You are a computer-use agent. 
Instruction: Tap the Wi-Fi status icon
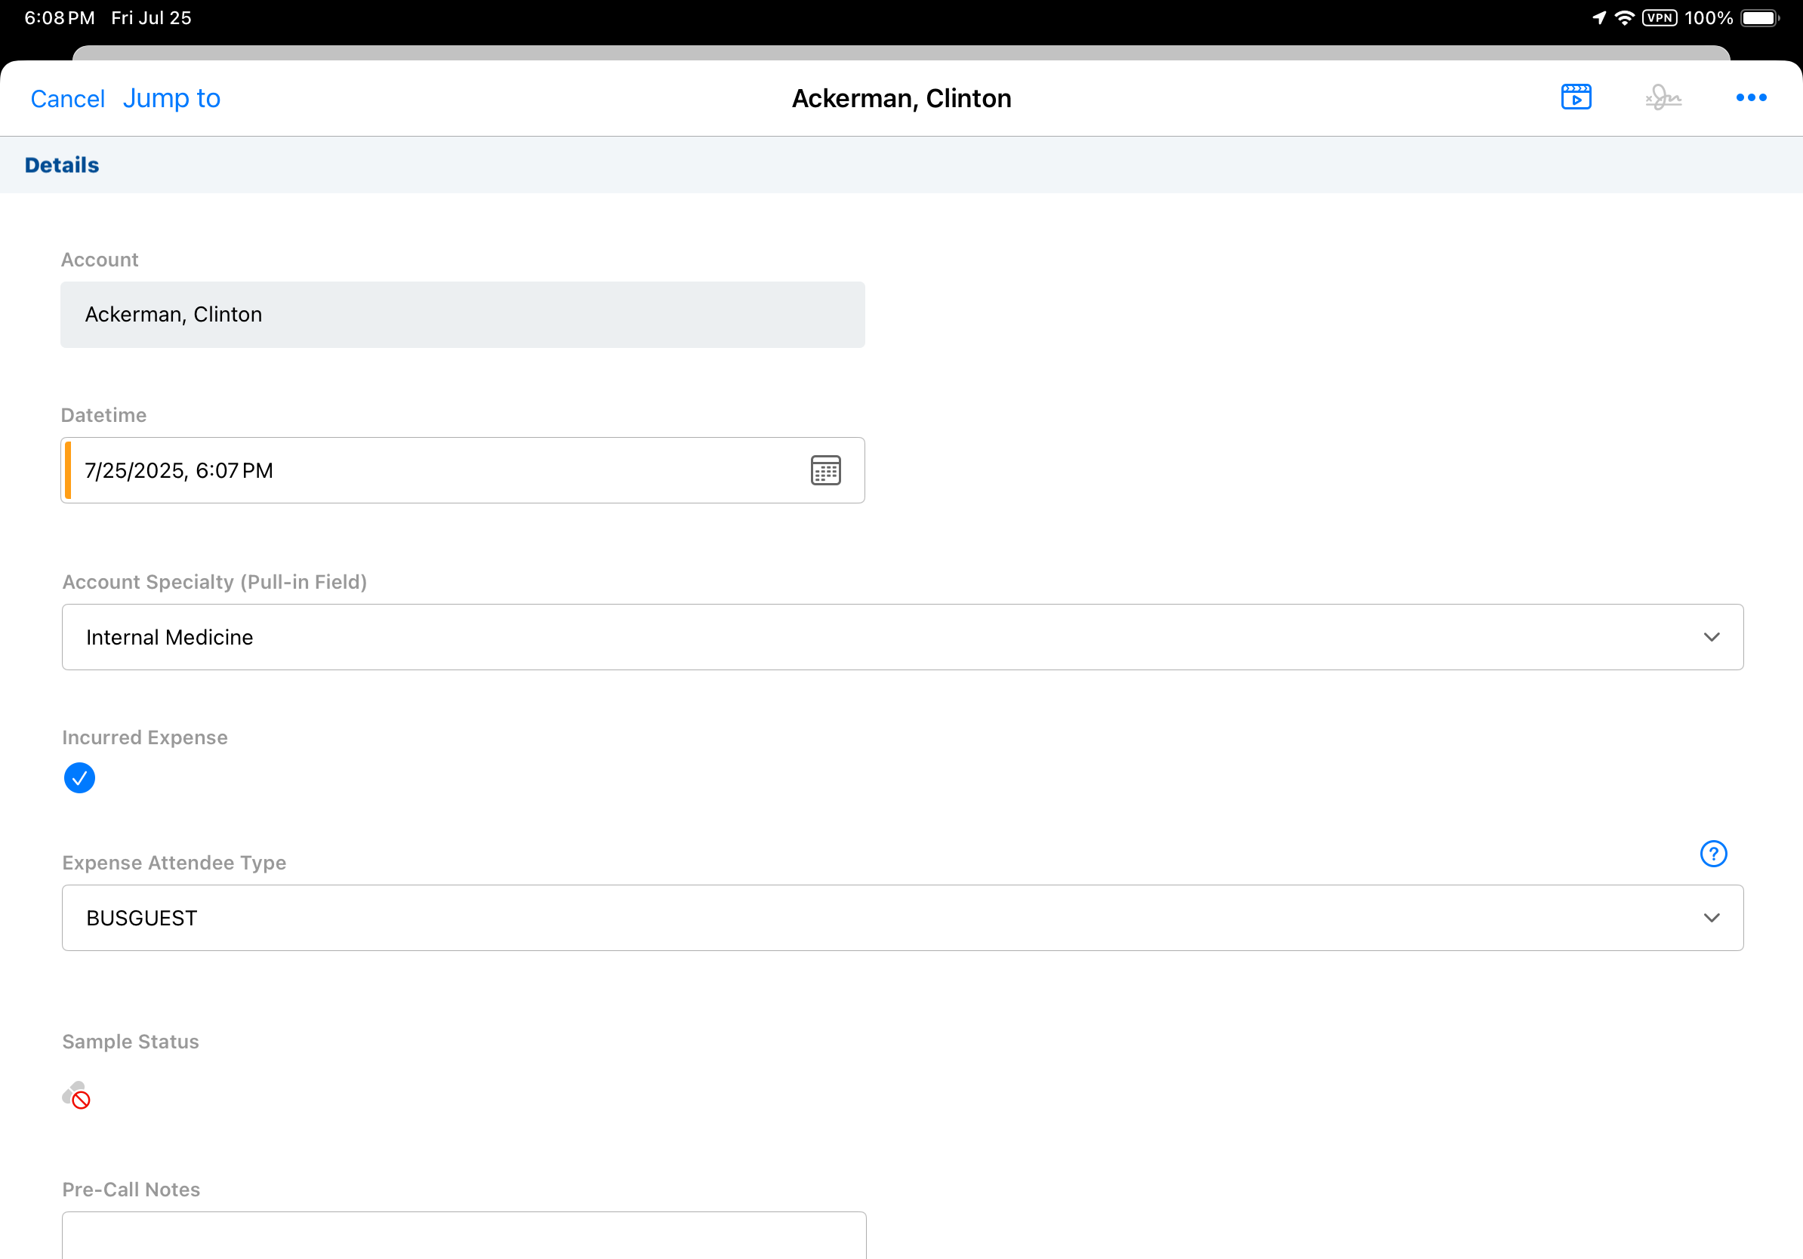click(x=1624, y=18)
